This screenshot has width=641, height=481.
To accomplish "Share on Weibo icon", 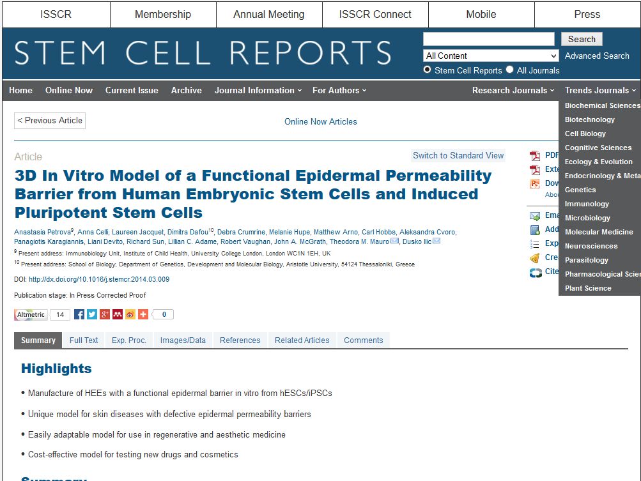I will click(x=130, y=314).
